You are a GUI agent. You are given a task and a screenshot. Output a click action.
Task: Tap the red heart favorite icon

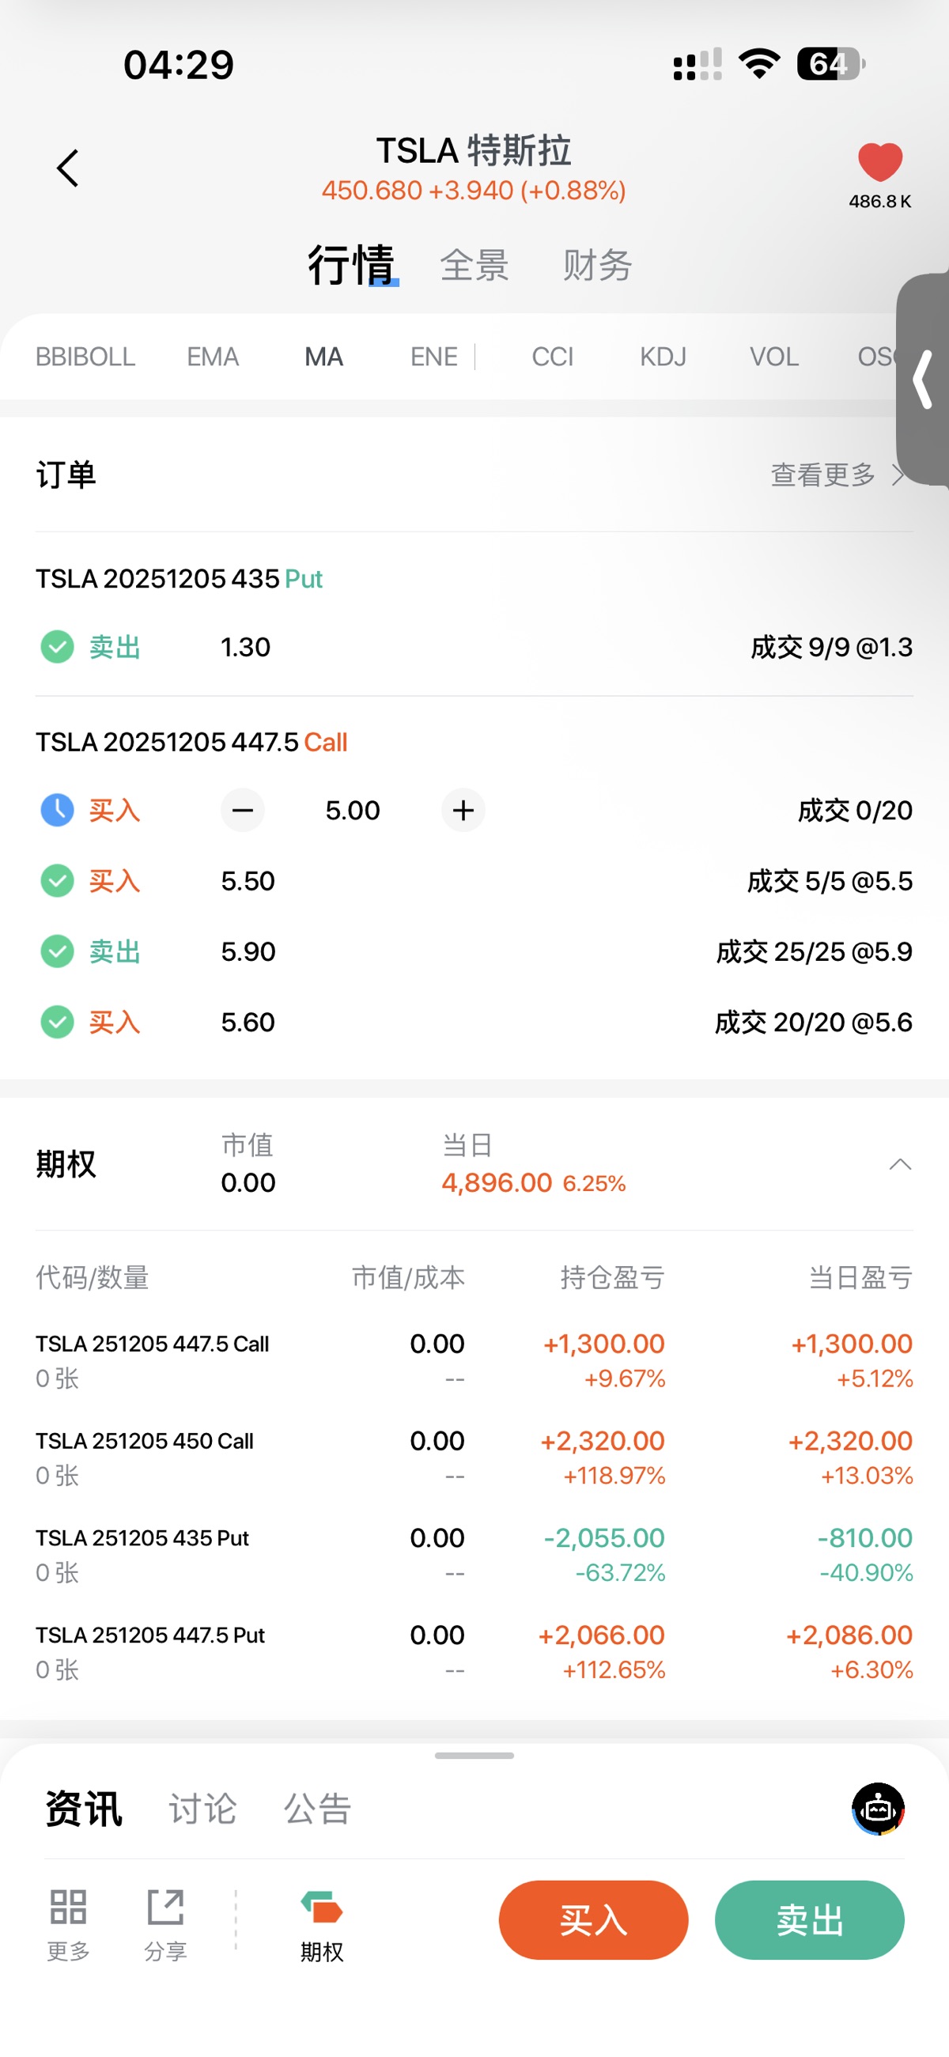[x=879, y=162]
